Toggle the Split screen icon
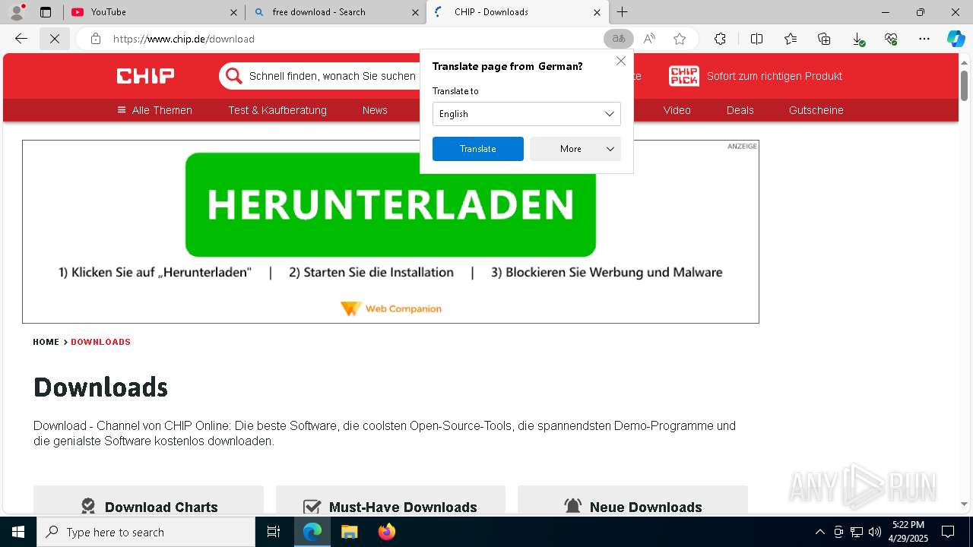The width and height of the screenshot is (973, 547). click(756, 39)
